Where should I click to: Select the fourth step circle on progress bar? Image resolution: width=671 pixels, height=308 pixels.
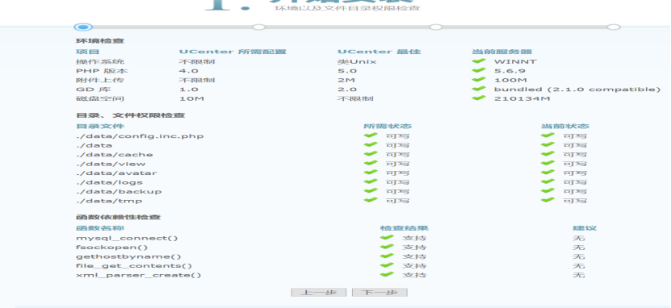pos(614,27)
